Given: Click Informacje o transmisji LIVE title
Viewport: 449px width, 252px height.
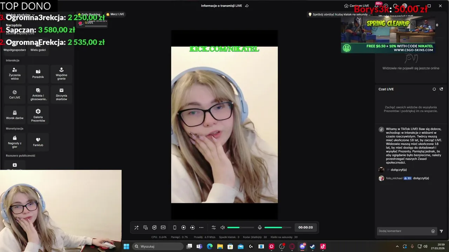Looking at the screenshot, I should [x=221, y=6].
